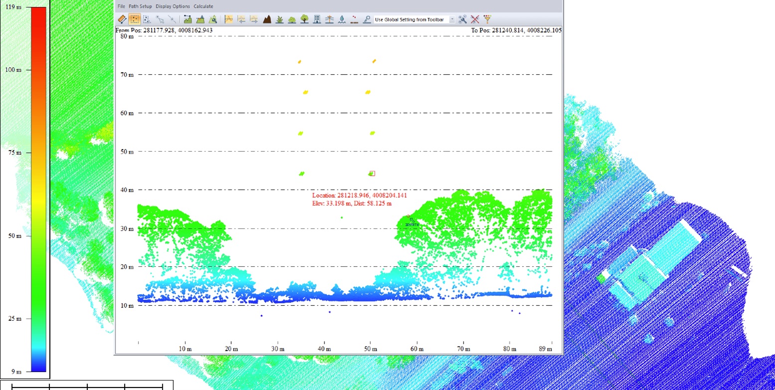Viewport: 775px width, 390px height.
Task: Classify points as water droplet icon
Action: (x=342, y=19)
